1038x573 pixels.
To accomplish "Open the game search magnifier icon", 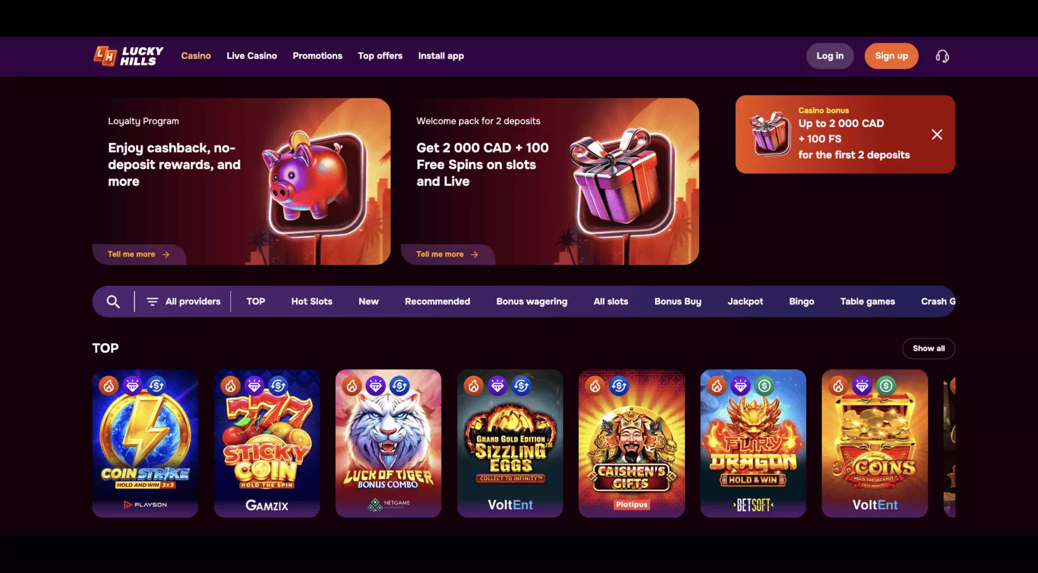I will pos(113,302).
